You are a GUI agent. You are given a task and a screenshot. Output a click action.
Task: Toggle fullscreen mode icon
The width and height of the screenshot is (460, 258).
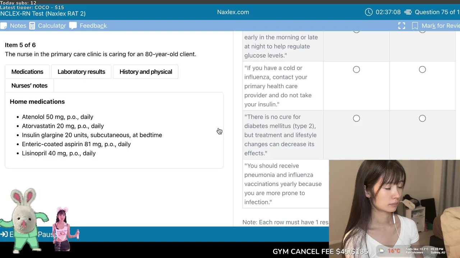pos(401,26)
